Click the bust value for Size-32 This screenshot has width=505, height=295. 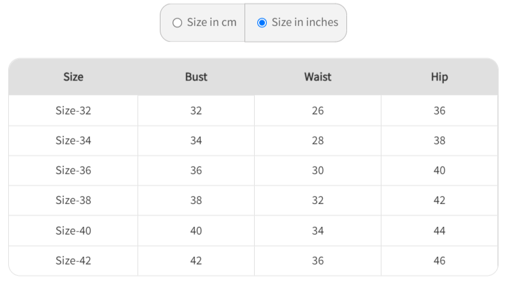pyautogui.click(x=196, y=111)
